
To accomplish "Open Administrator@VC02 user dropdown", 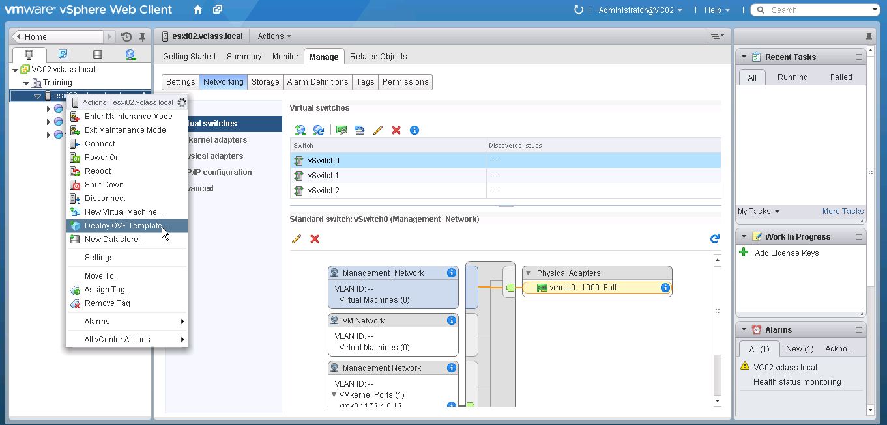I will [640, 10].
